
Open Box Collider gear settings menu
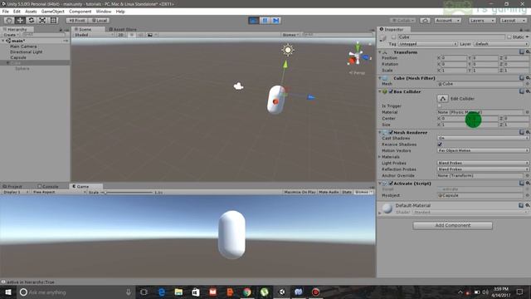[528, 91]
